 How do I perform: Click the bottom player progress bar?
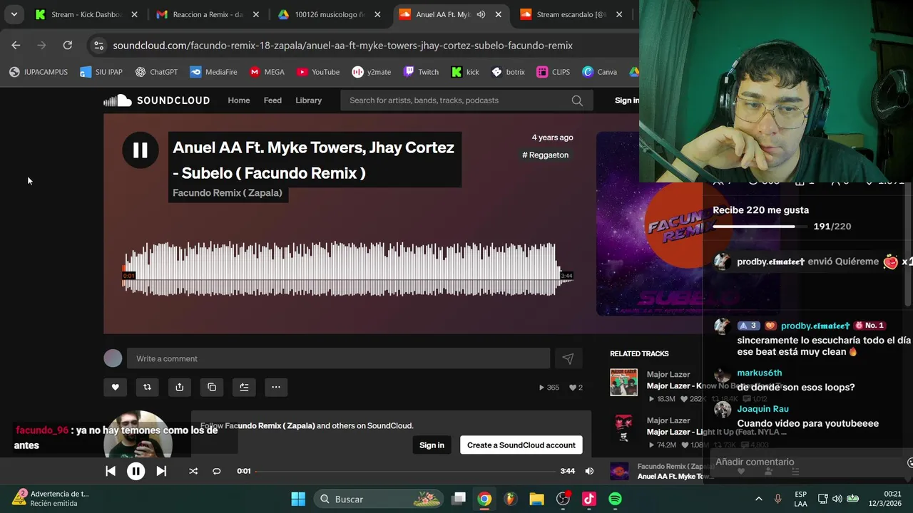[x=405, y=471]
